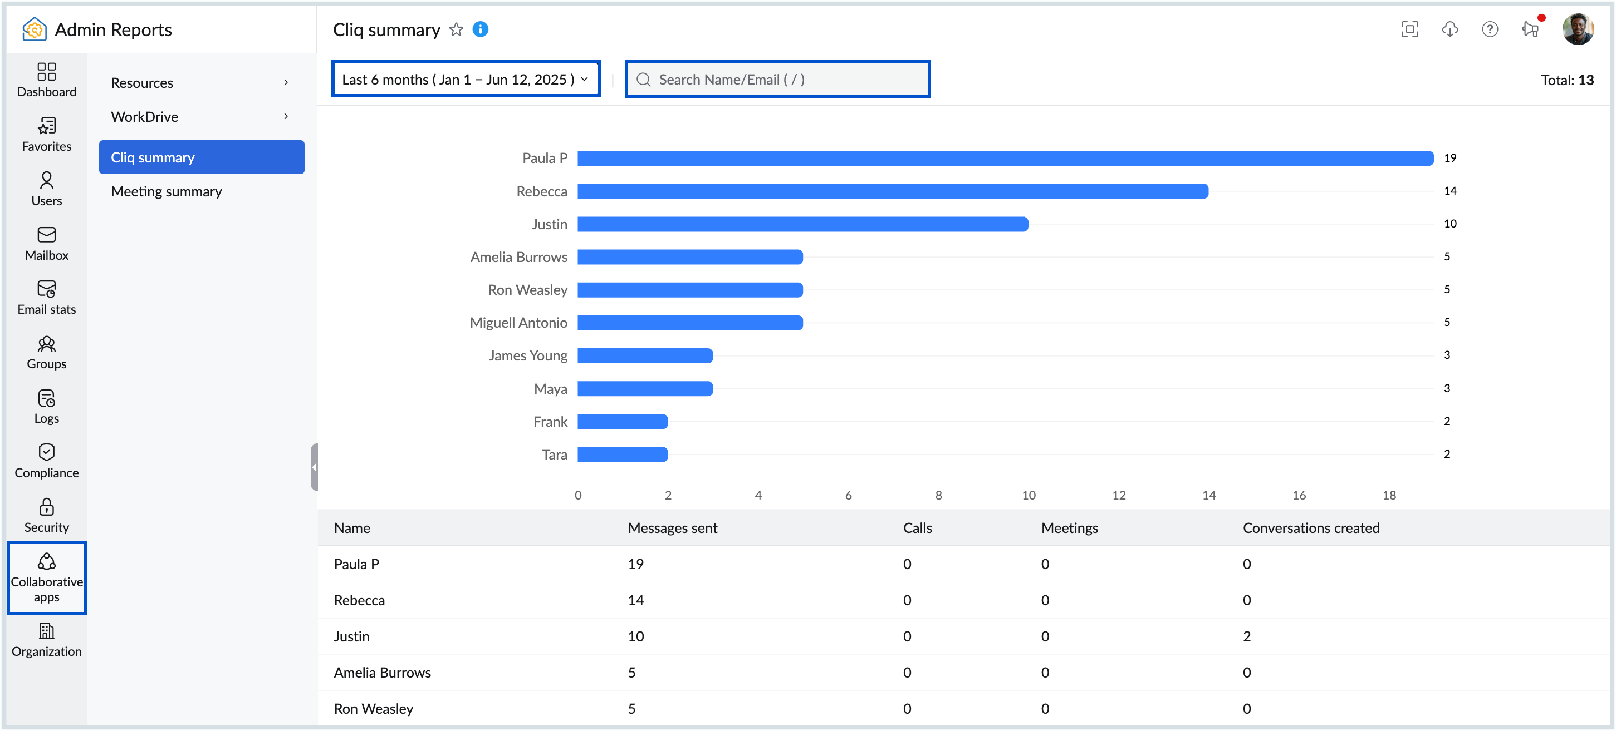Open the Last 6 months date dropdown

(466, 80)
